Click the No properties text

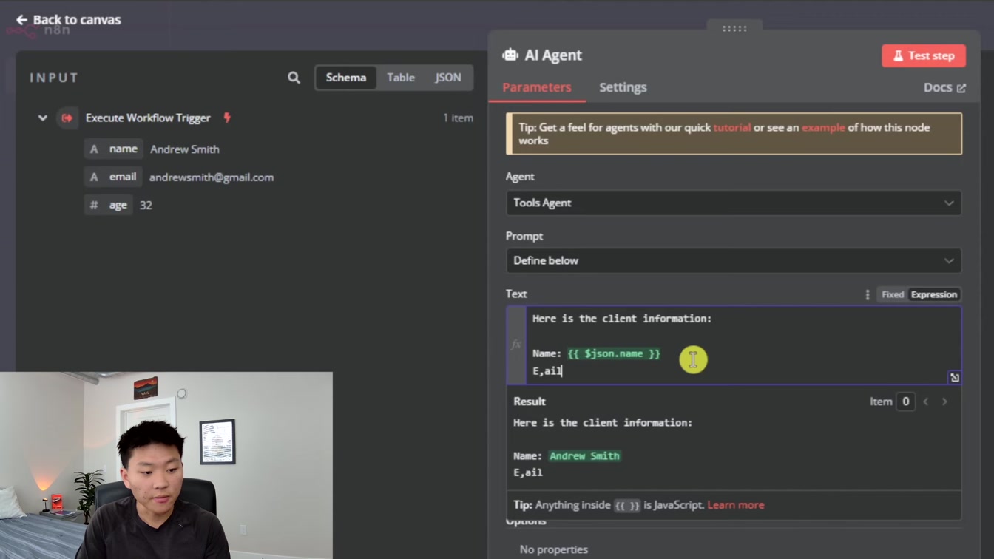pos(554,549)
